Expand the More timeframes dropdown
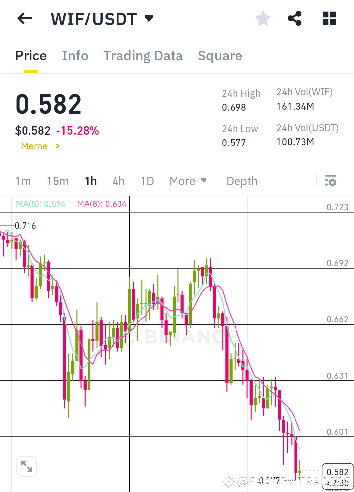The height and width of the screenshot is (492, 354). [188, 181]
